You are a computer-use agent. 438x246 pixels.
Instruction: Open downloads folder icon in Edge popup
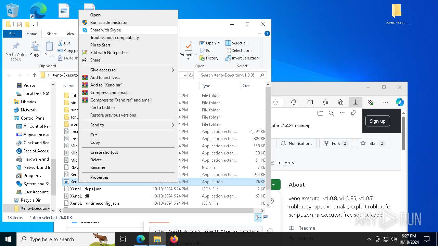[320, 113]
